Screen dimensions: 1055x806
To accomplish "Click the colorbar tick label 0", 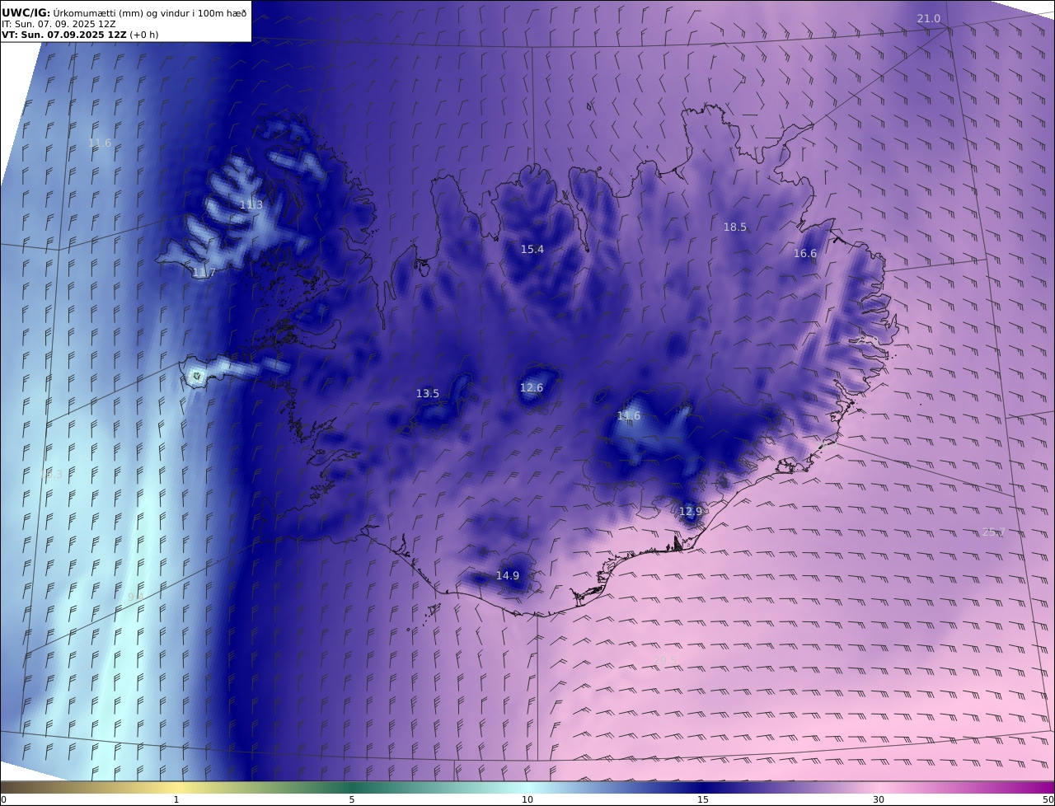I will coord(3,799).
